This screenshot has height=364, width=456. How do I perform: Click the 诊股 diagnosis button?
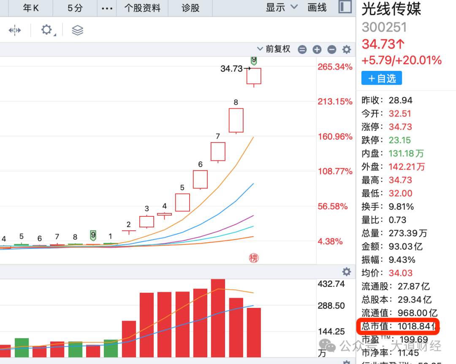(x=190, y=8)
